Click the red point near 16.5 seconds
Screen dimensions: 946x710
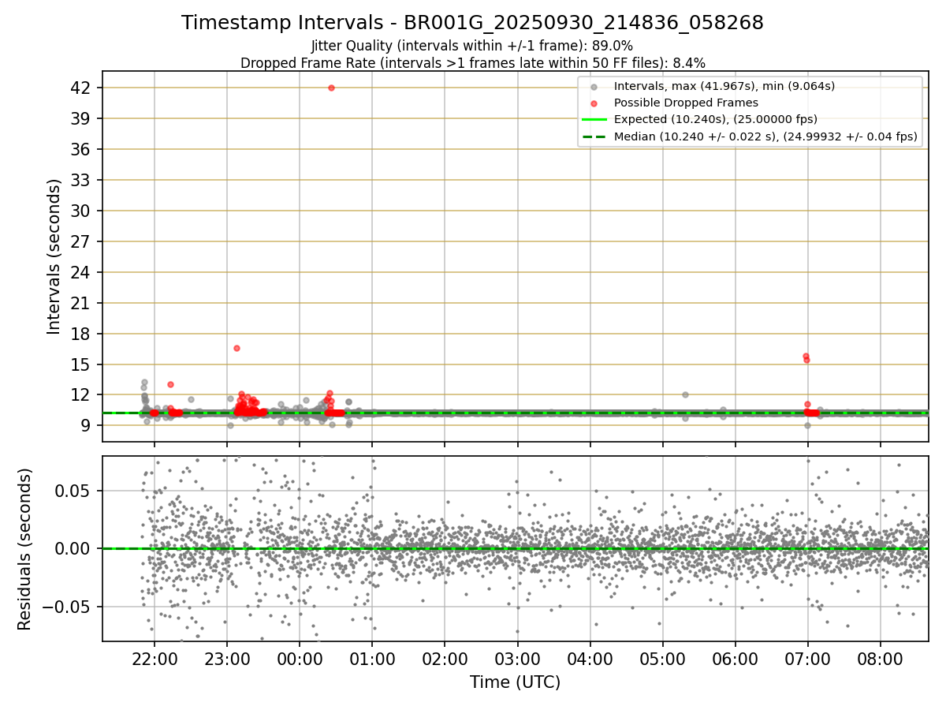[236, 348]
